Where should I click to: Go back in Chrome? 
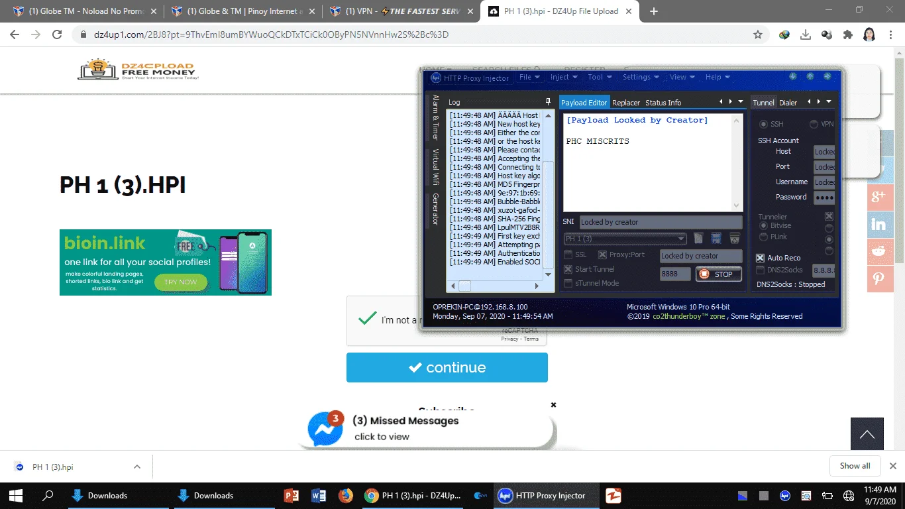point(15,34)
